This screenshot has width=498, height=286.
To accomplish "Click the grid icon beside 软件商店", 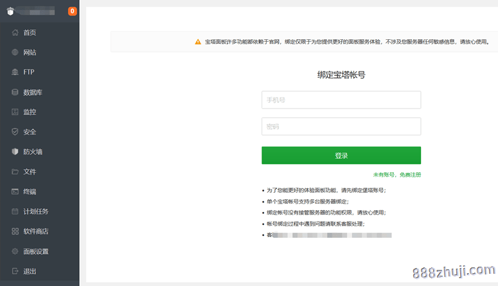I will coord(15,231).
